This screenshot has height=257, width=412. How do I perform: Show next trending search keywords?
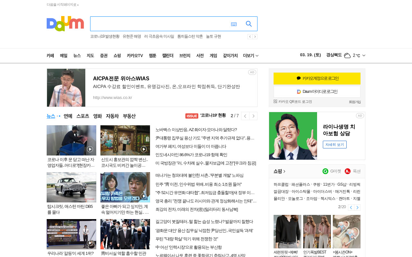click(x=255, y=37)
